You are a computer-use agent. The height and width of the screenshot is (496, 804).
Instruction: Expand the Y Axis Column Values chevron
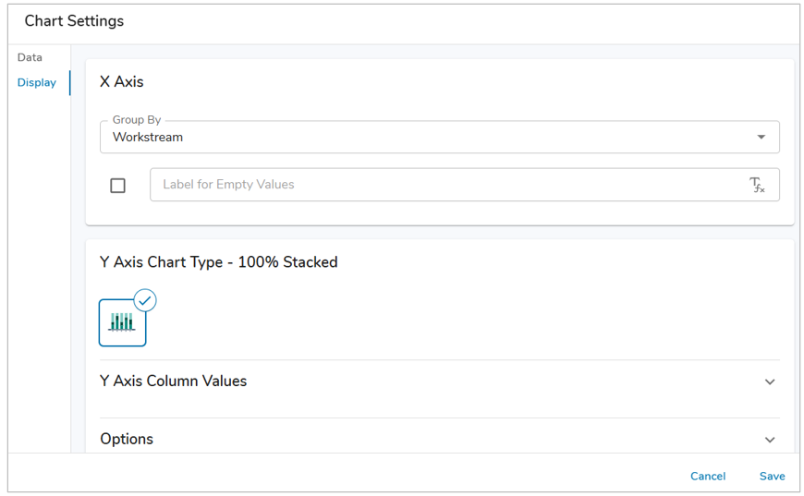coord(770,381)
